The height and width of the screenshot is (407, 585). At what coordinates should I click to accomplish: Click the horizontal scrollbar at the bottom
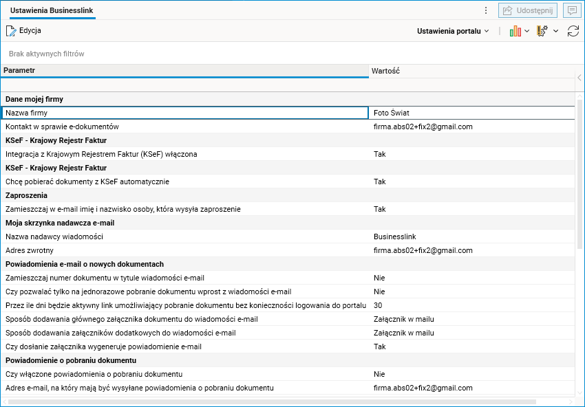coord(275,401)
